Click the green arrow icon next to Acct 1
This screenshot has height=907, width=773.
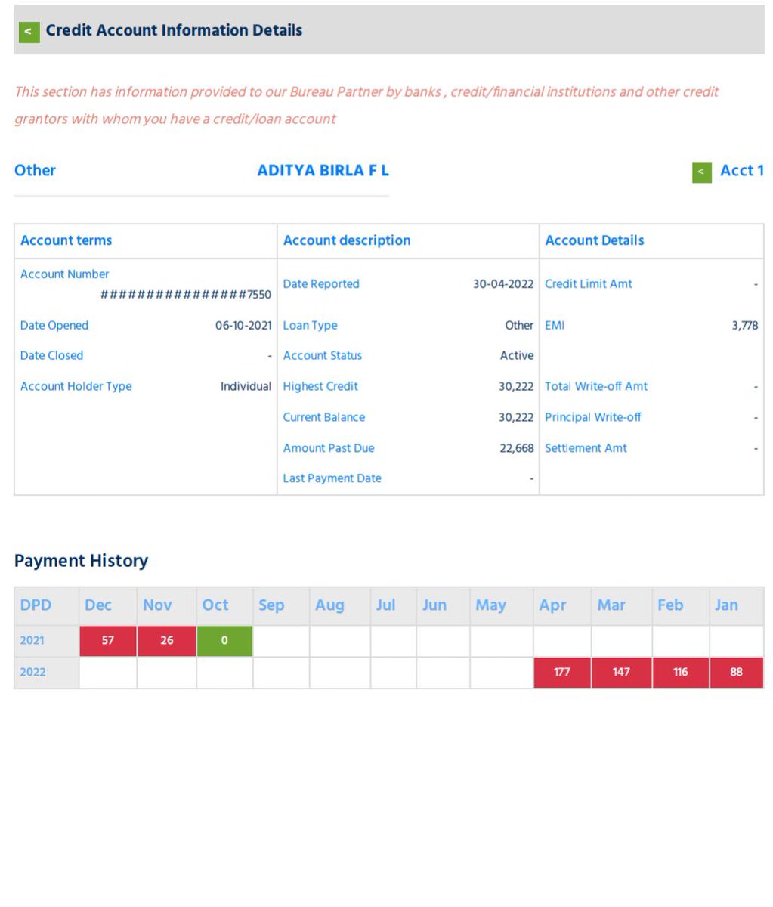701,172
